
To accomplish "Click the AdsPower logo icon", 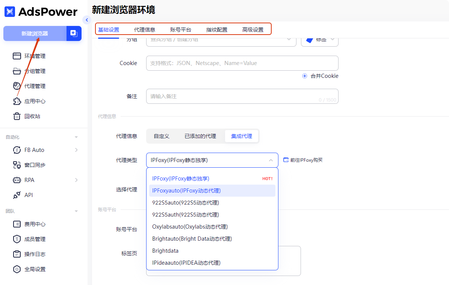I will click(x=10, y=11).
